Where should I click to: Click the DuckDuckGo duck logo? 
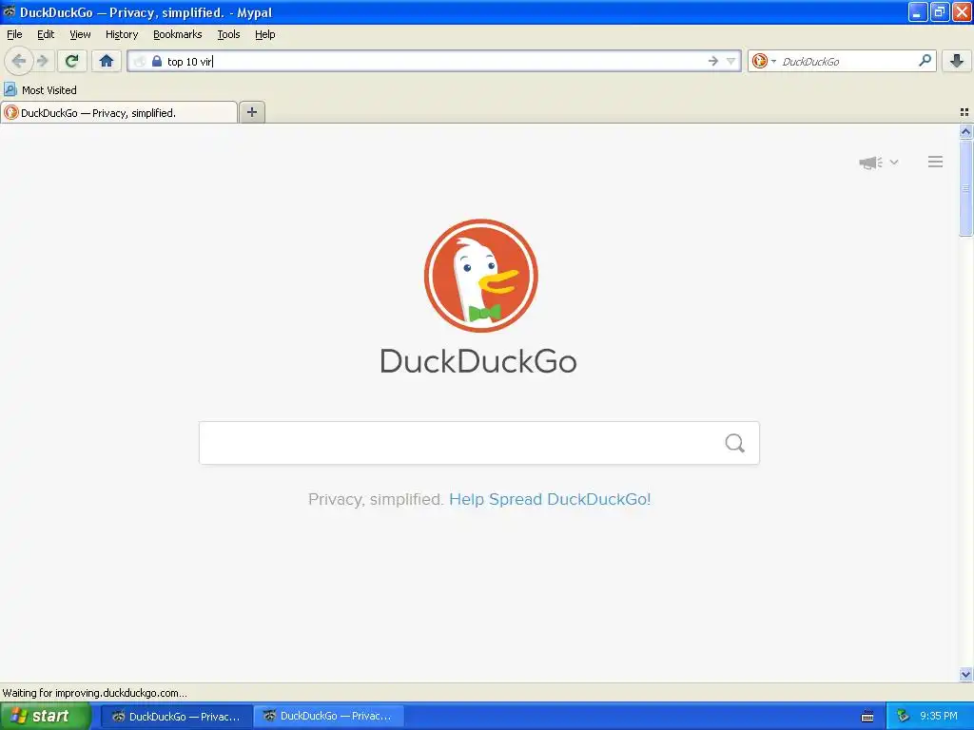pos(480,275)
